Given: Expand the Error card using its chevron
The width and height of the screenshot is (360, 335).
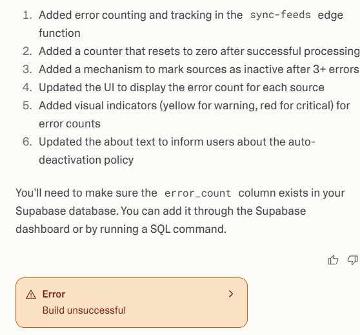Looking at the screenshot, I should 231,294.
